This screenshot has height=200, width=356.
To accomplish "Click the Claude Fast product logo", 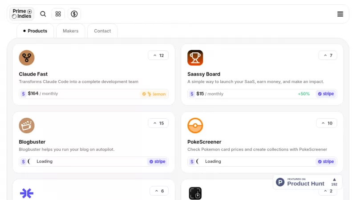I will [27, 58].
